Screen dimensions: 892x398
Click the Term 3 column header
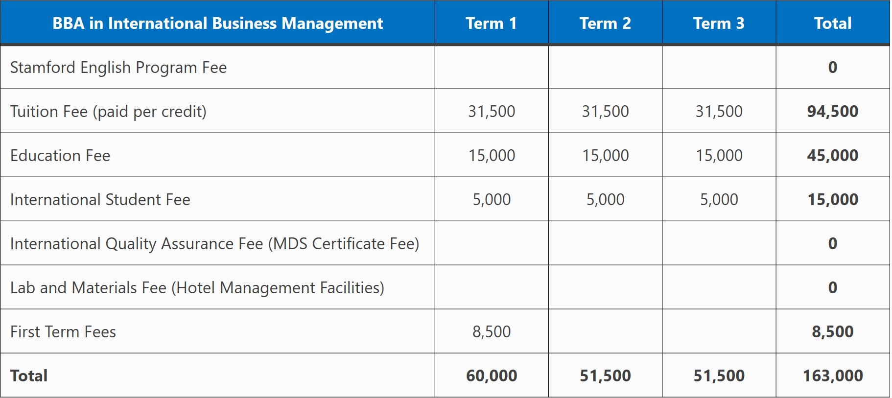(x=719, y=23)
